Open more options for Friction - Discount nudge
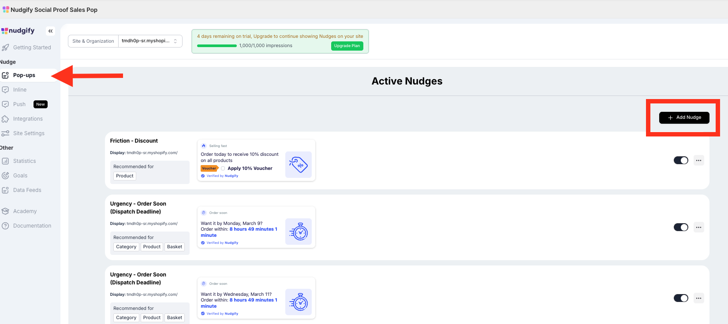The image size is (728, 324). point(698,160)
